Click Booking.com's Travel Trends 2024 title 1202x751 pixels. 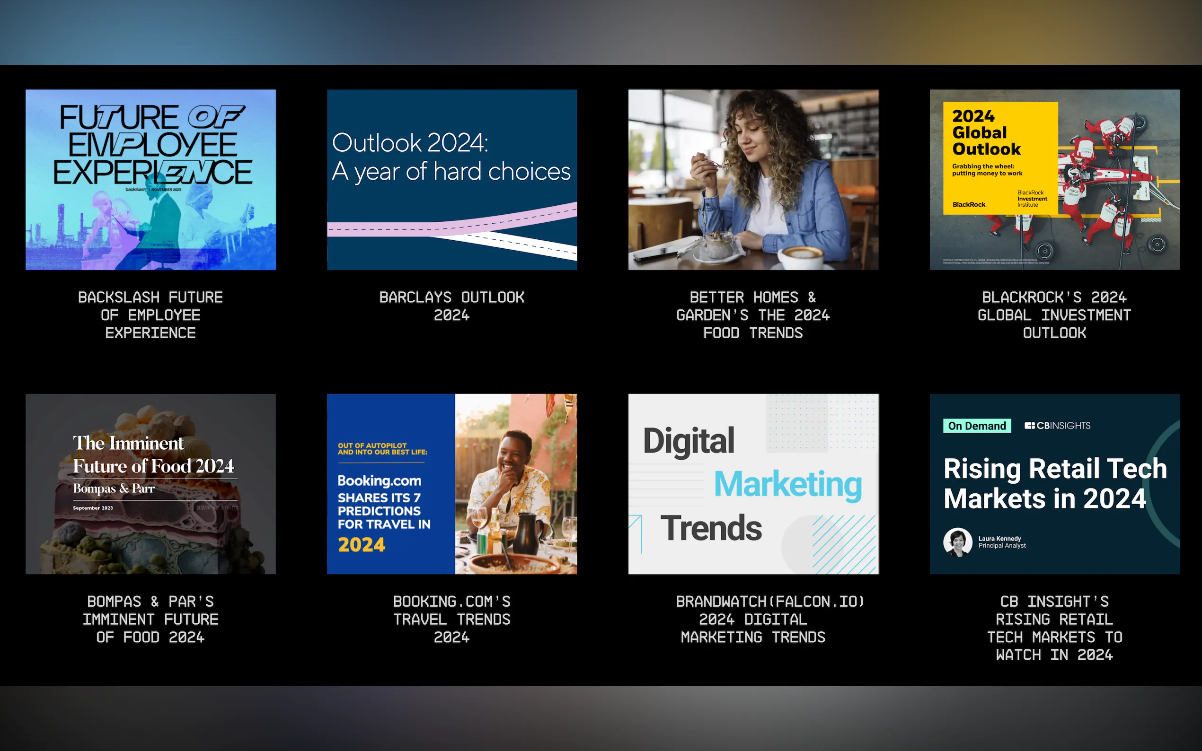451,620
